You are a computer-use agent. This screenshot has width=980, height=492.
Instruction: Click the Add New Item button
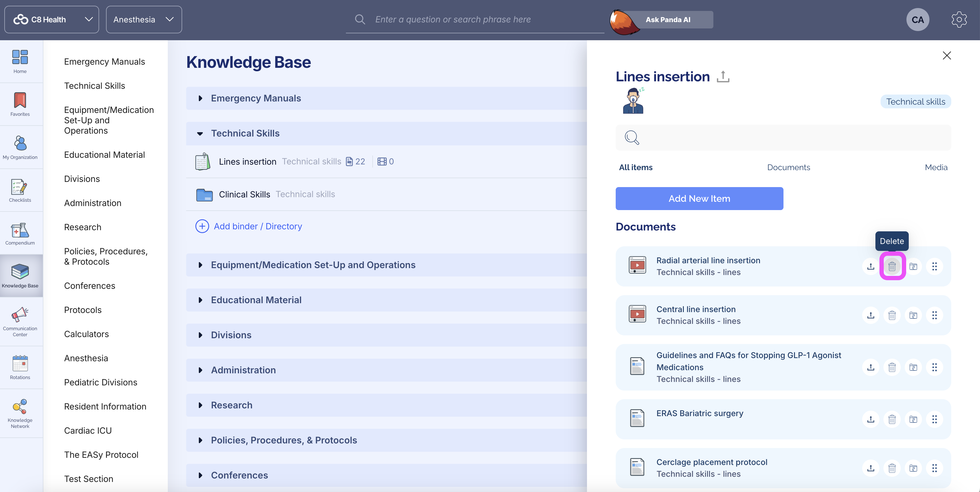[x=699, y=198]
